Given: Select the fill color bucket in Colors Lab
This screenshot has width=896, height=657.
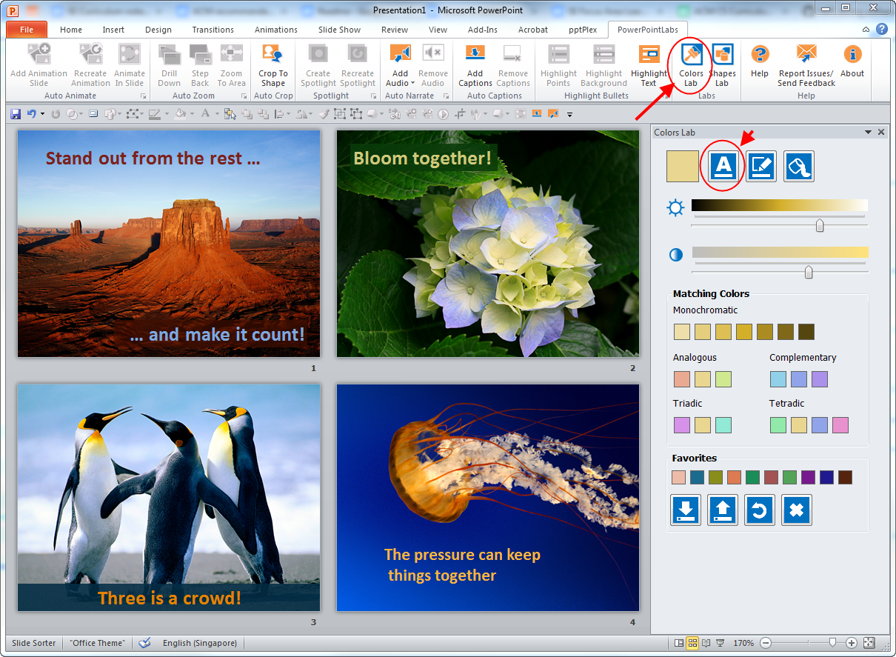Looking at the screenshot, I should [798, 166].
